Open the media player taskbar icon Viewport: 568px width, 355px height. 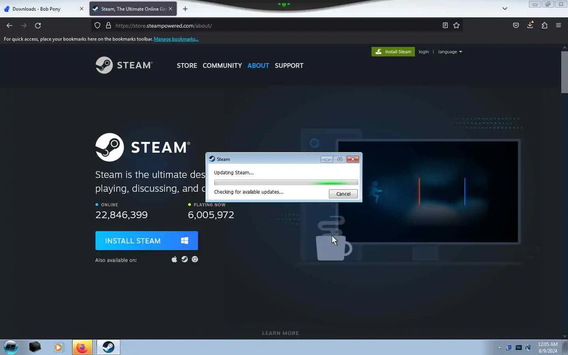59,347
